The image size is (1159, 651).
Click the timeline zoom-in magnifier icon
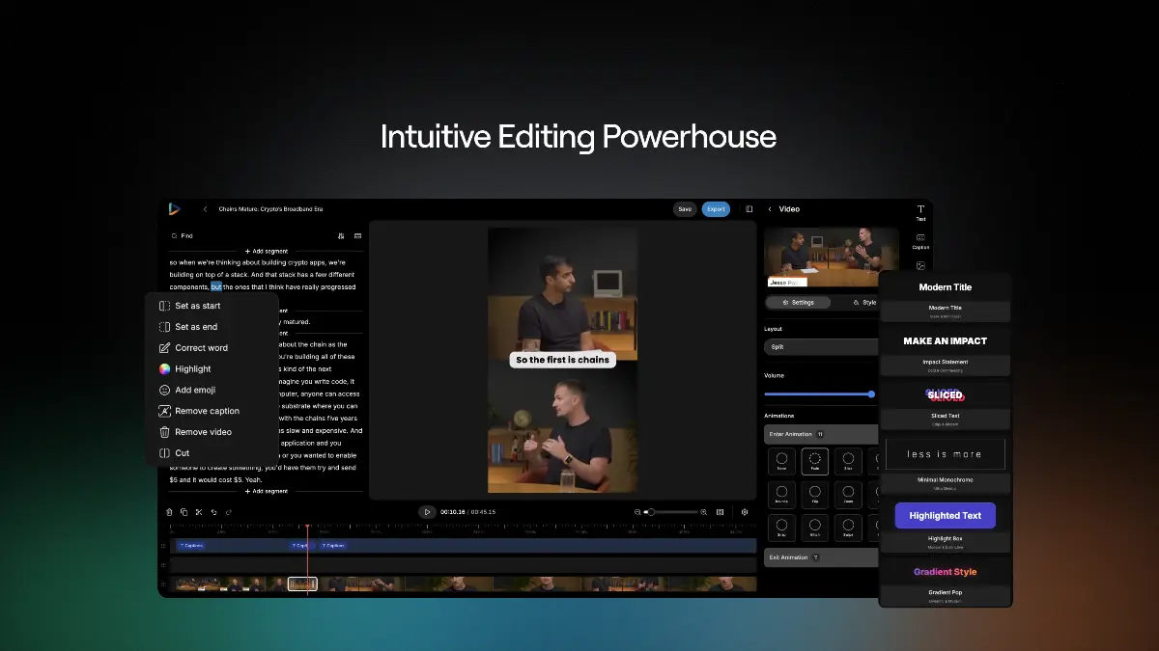click(703, 512)
